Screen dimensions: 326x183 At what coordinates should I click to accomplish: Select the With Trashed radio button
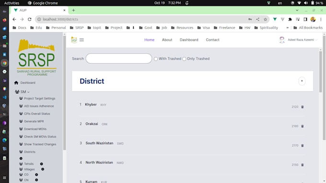156,59
